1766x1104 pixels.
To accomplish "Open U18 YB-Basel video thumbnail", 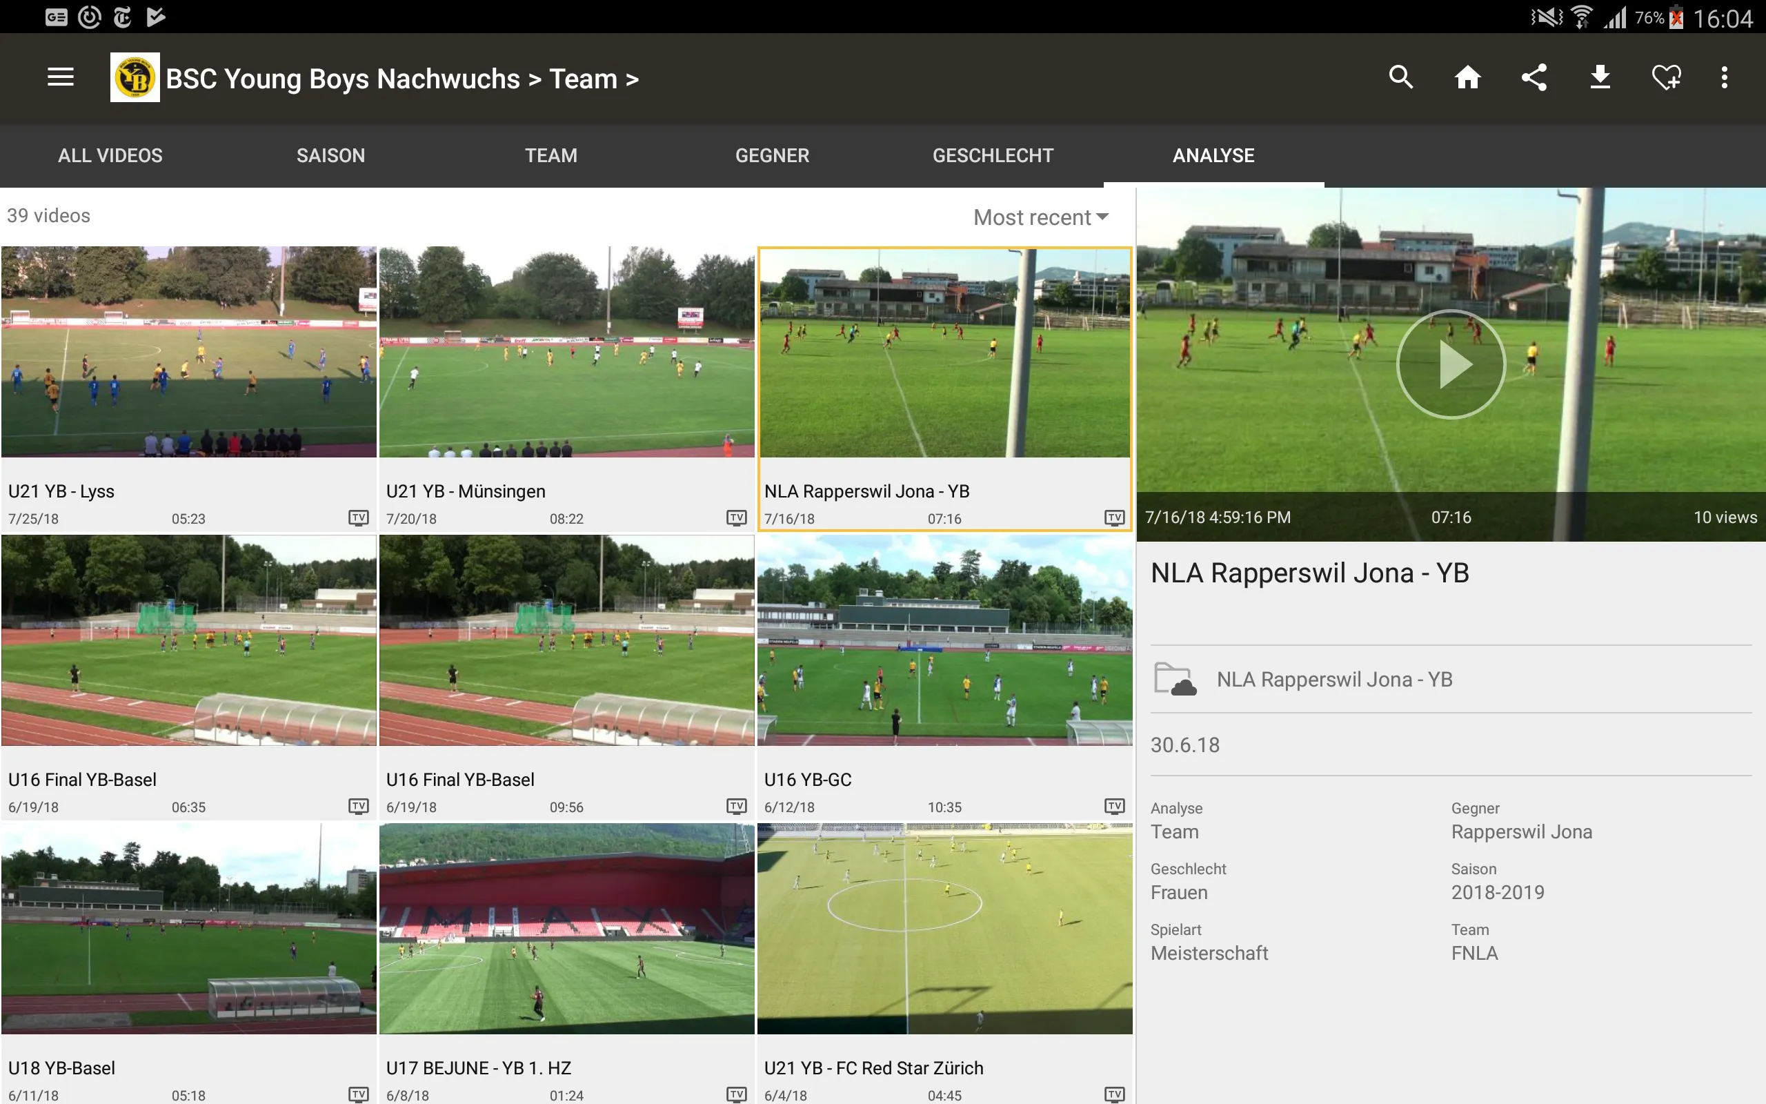I will point(189,929).
